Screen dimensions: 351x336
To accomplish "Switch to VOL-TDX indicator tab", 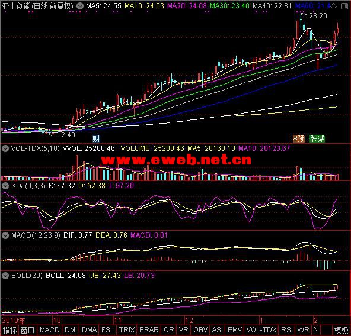I will (x=261, y=330).
